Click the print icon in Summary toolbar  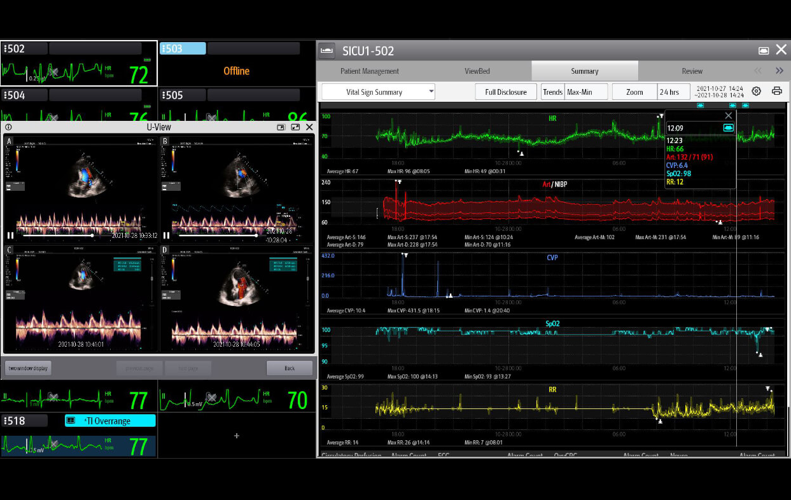[776, 92]
